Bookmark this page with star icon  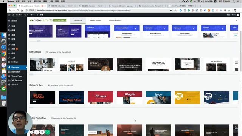click(175, 11)
